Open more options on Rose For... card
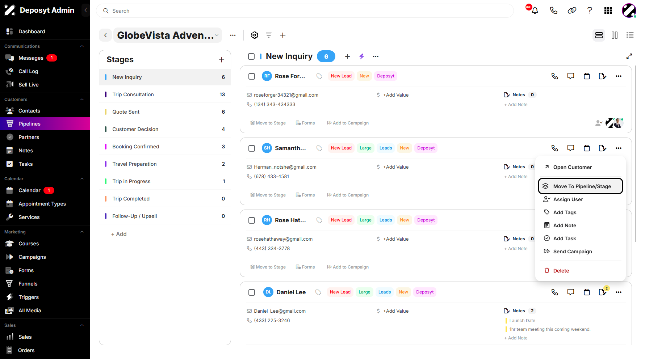 coord(619,76)
